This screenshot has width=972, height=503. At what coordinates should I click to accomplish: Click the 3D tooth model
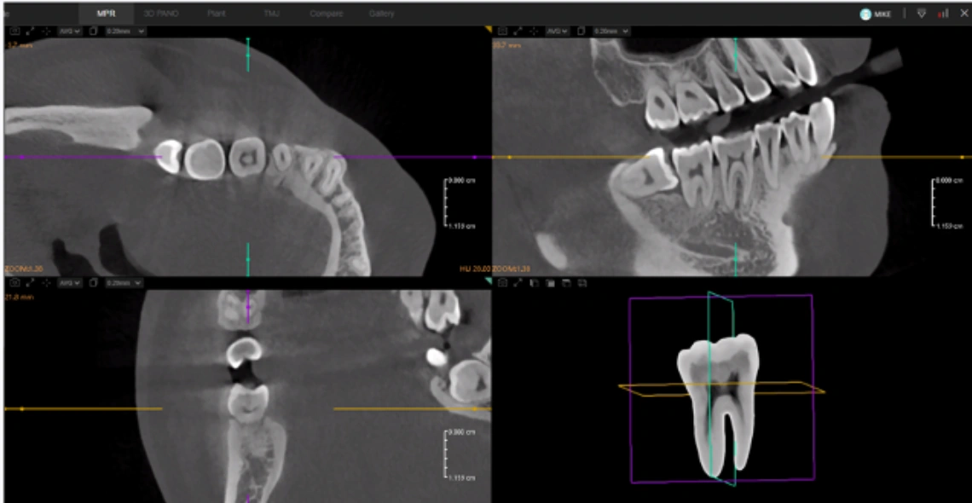(x=719, y=406)
